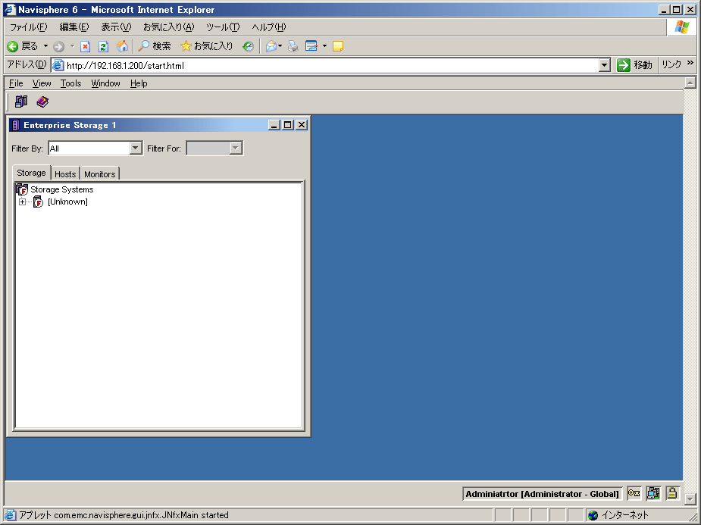701x525 pixels.
Task: Switch to the Monitors tab
Action: [x=99, y=174]
